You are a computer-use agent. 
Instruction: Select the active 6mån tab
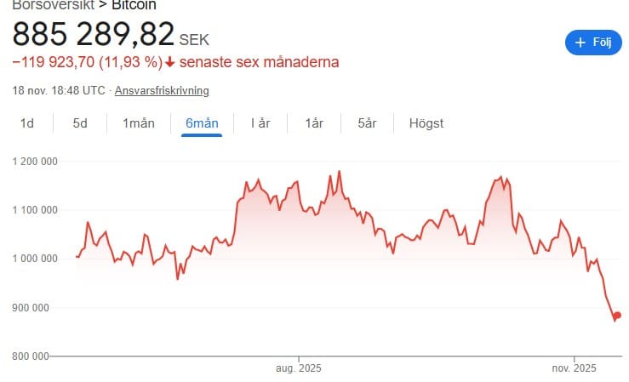202,123
